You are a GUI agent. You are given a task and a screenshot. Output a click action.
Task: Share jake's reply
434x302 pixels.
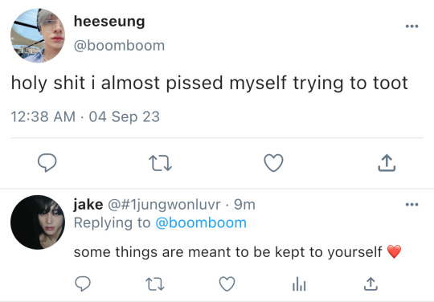coord(371,284)
